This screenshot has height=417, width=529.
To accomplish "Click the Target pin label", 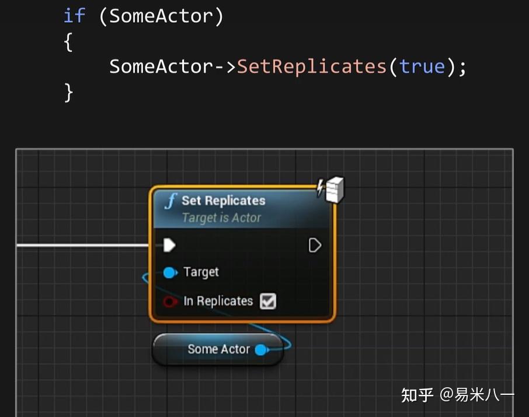I will coord(201,272).
